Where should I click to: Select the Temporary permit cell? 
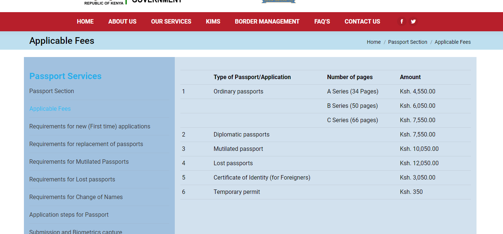pyautogui.click(x=237, y=192)
